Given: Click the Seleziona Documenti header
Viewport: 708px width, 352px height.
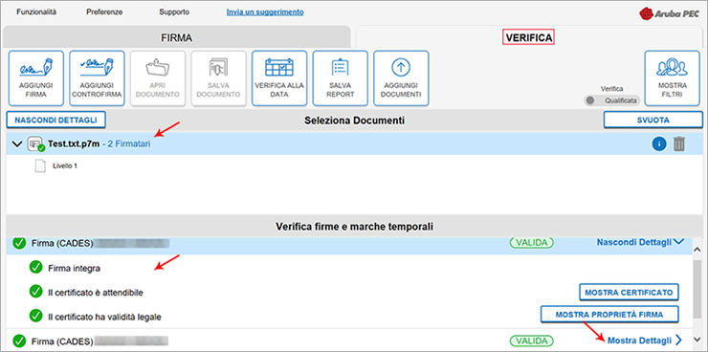Looking at the screenshot, I should [354, 121].
